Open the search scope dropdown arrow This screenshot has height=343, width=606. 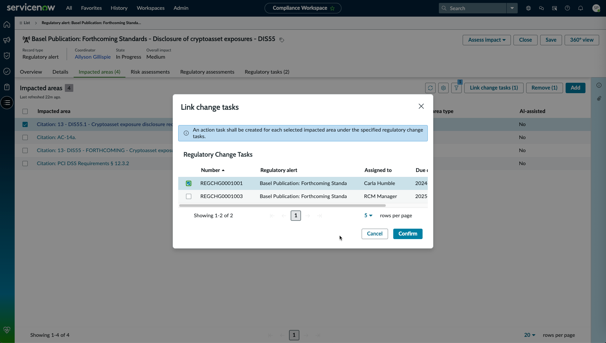(x=512, y=8)
